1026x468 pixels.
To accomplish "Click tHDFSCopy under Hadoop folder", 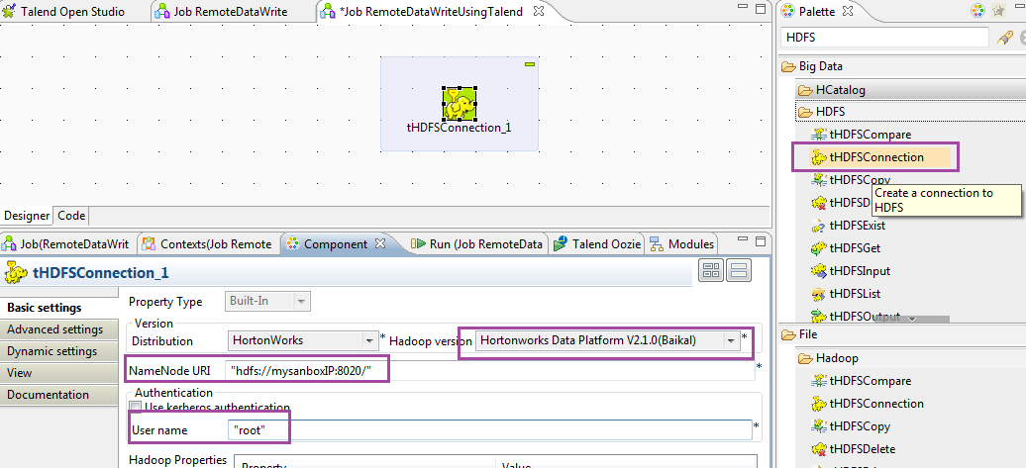I will 851,426.
